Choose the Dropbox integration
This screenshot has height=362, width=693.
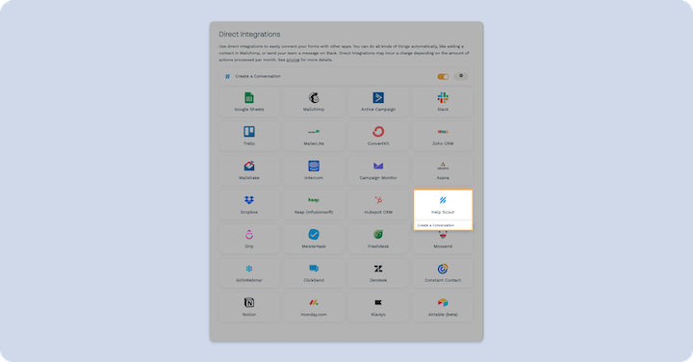(249, 205)
